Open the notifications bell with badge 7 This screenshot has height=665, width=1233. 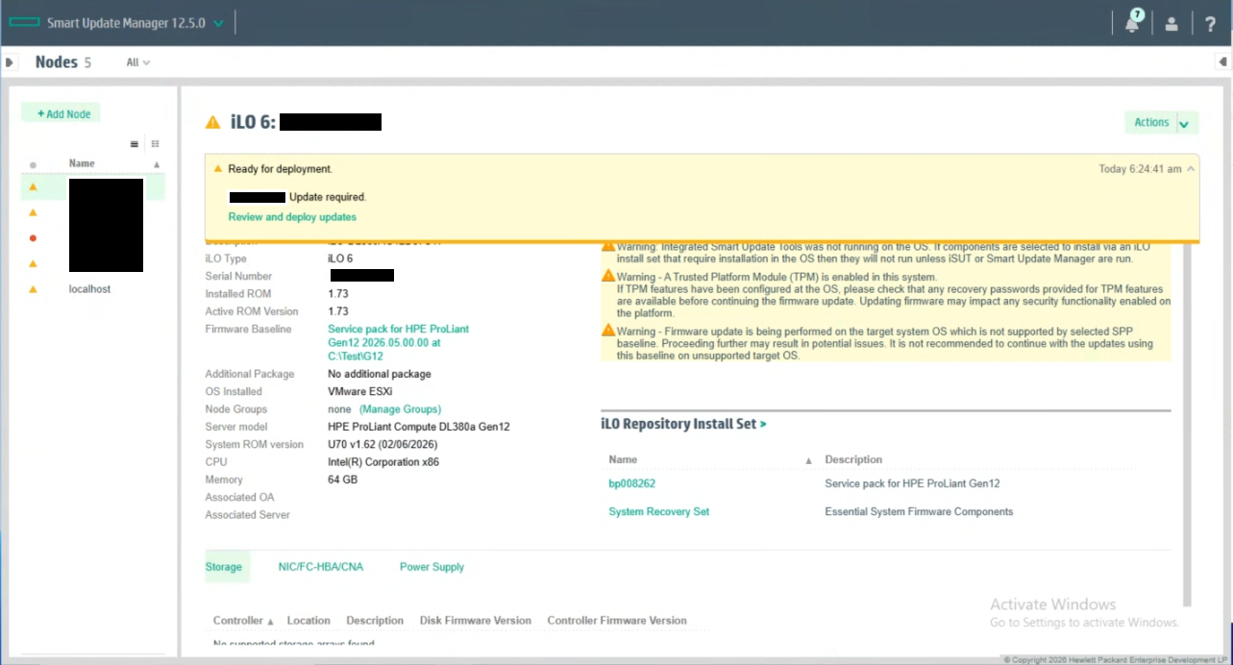tap(1133, 23)
